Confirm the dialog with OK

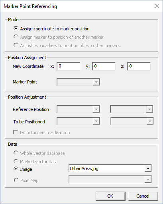[x=110, y=196]
